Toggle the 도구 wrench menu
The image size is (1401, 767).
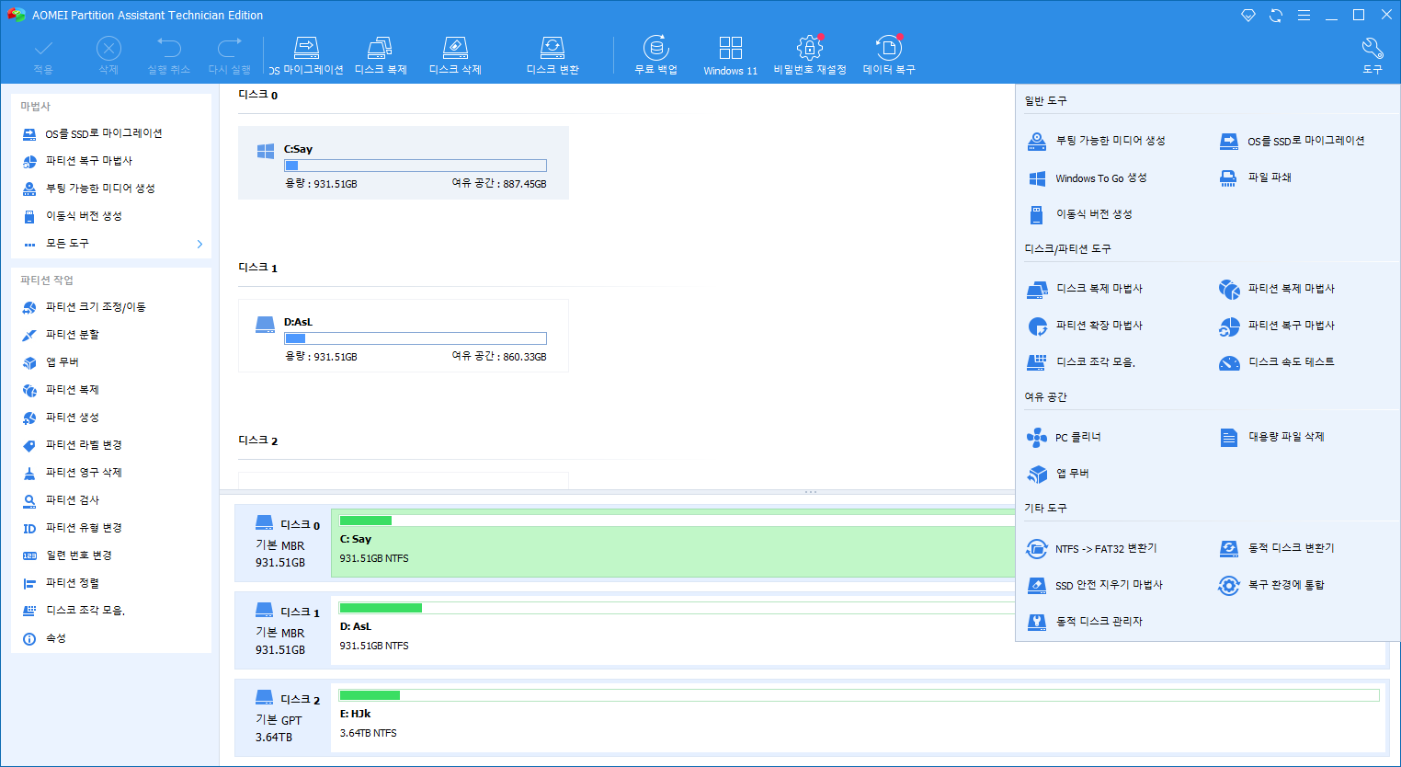tap(1373, 56)
